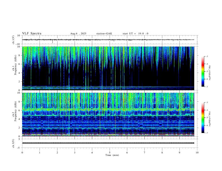222x171 pixels.
Task: Click the ch.1 spectrogram color bar
Action: coord(203,72)
